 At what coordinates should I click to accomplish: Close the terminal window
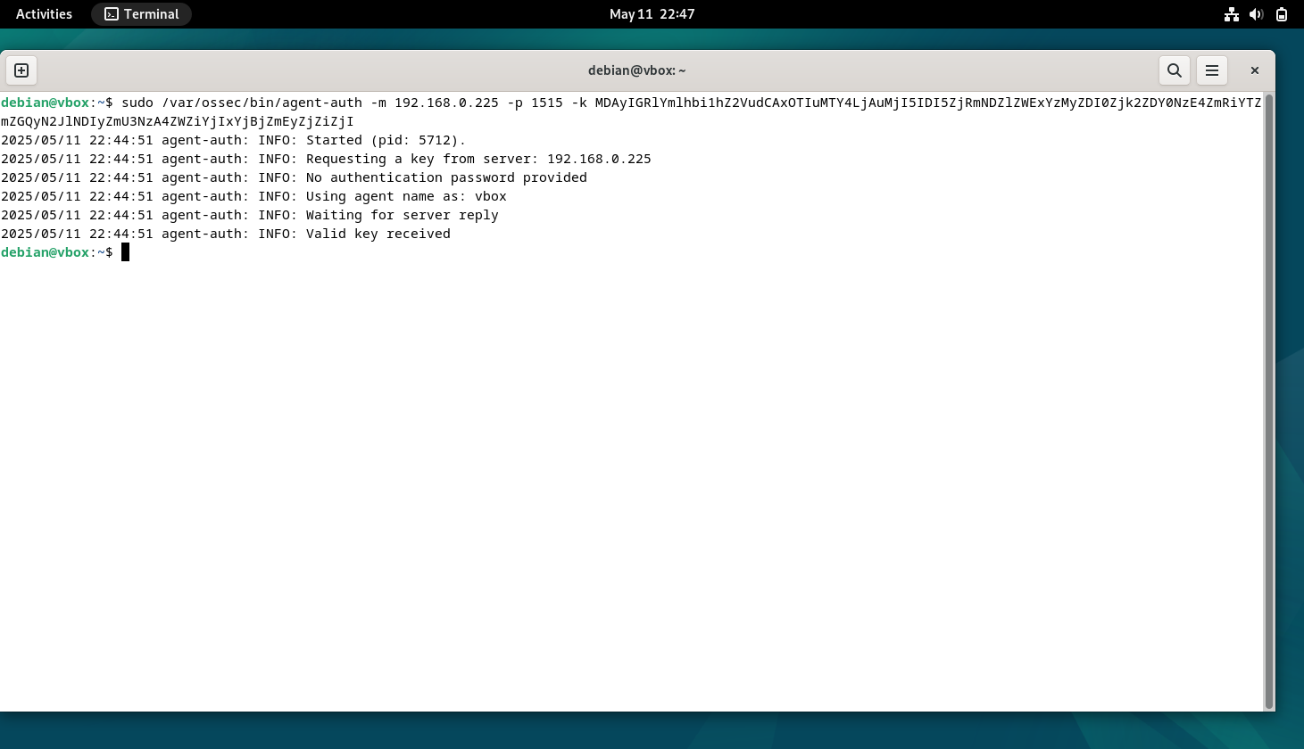[x=1254, y=70]
